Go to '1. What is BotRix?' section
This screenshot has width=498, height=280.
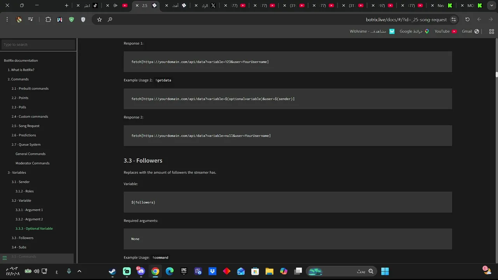pos(21,70)
